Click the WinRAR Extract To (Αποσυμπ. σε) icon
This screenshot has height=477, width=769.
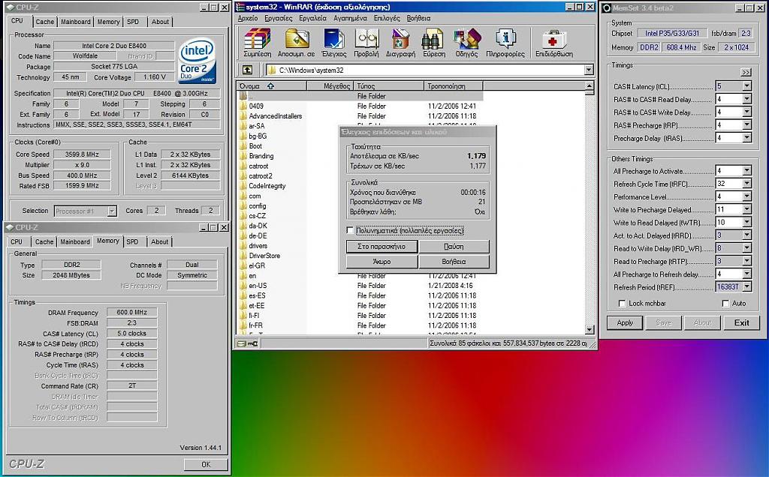[296, 38]
